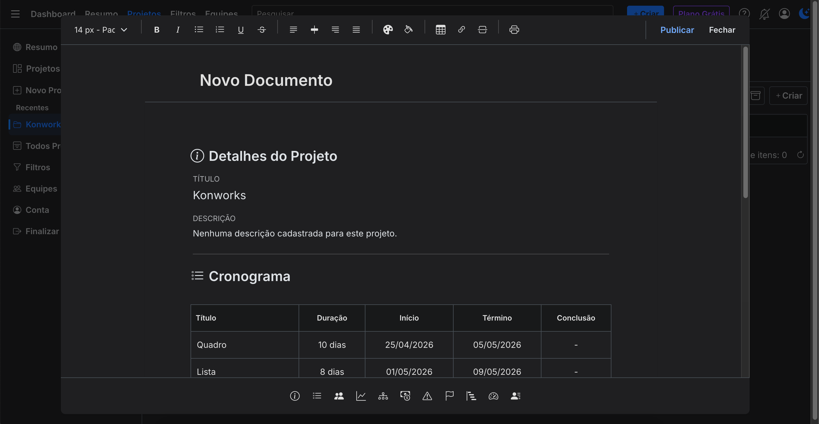Open the font size dropdown

click(x=101, y=30)
